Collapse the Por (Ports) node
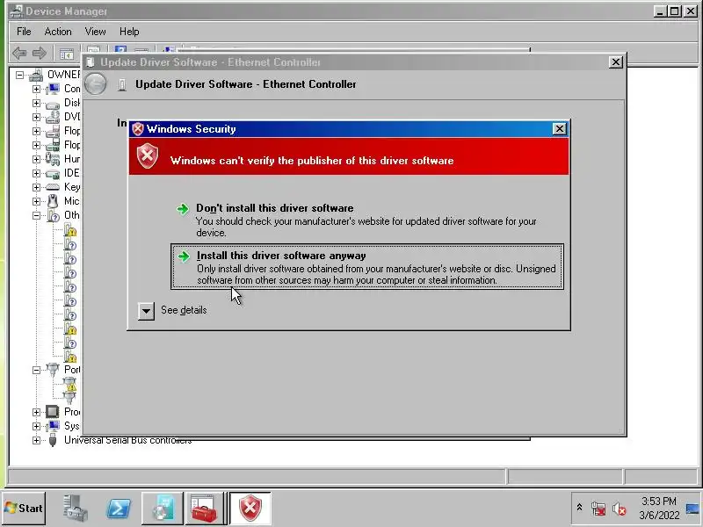The width and height of the screenshot is (703, 527). pyautogui.click(x=36, y=370)
